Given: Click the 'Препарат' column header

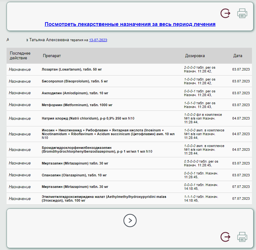Looking at the screenshot, I should [x=52, y=56].
